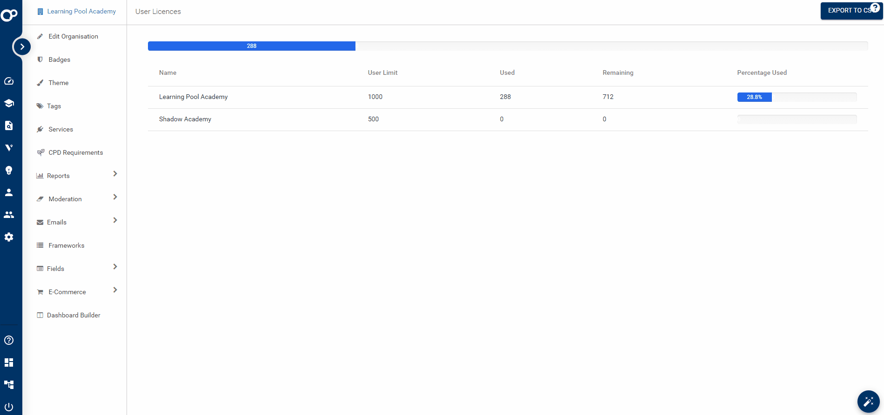The width and height of the screenshot is (884, 415).
Task: Expand the sidebar with the arrow toggle
Action: pyautogui.click(x=22, y=46)
